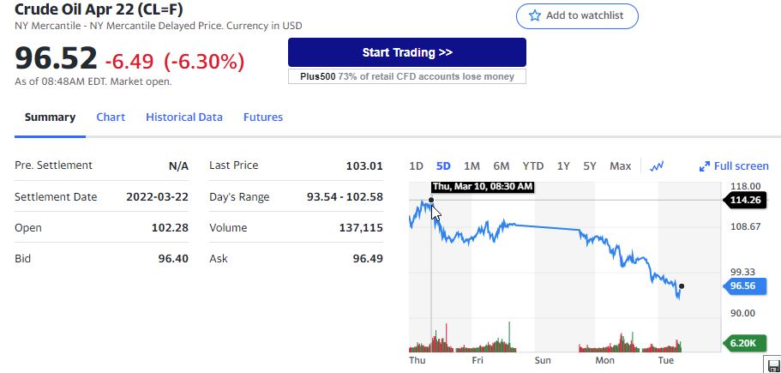Click the blue 96.56 price label
The height and width of the screenshot is (373, 781).
pos(742,286)
